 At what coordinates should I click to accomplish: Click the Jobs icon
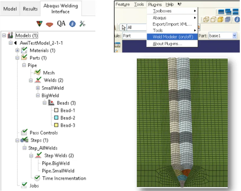click(x=24, y=185)
